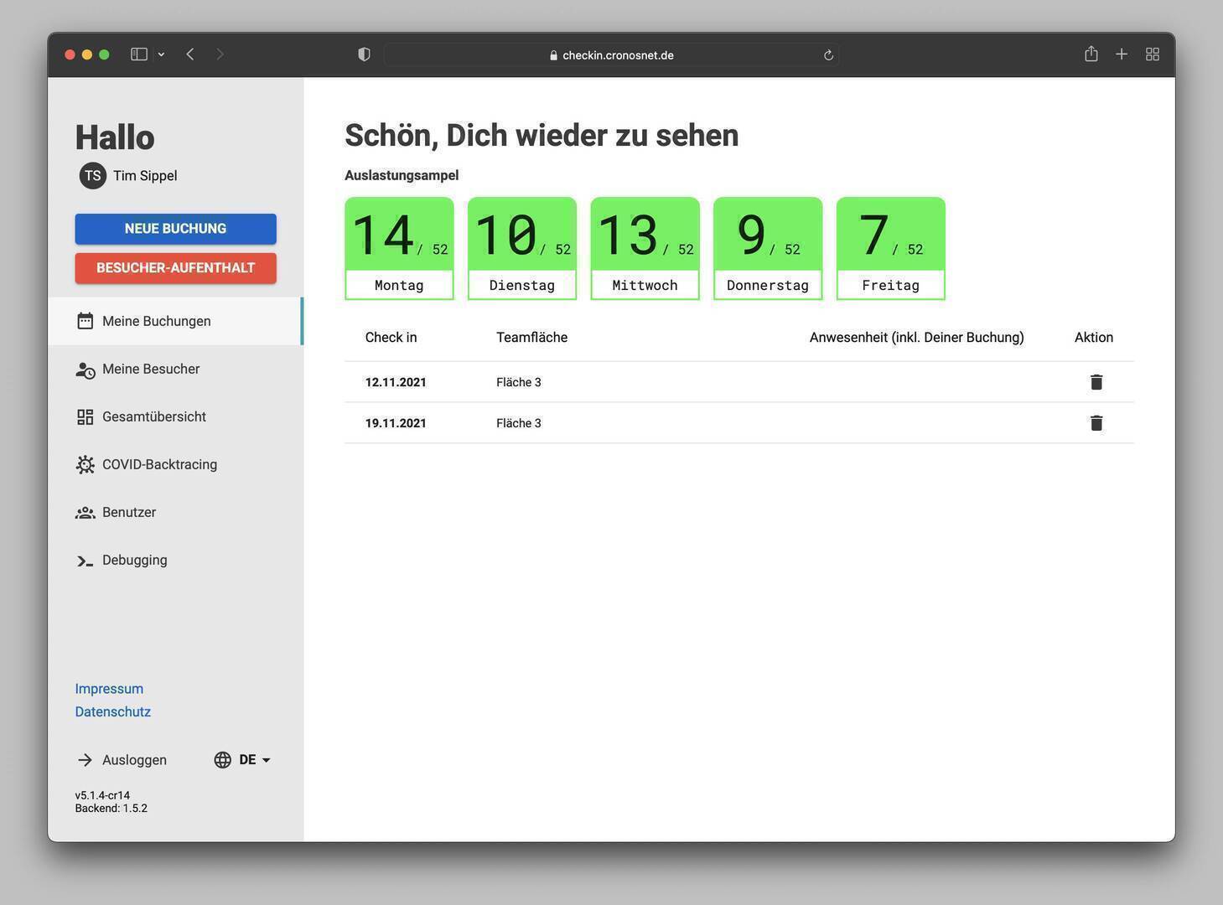Click the Neue Buchung button
This screenshot has height=905, width=1223.
(x=175, y=229)
